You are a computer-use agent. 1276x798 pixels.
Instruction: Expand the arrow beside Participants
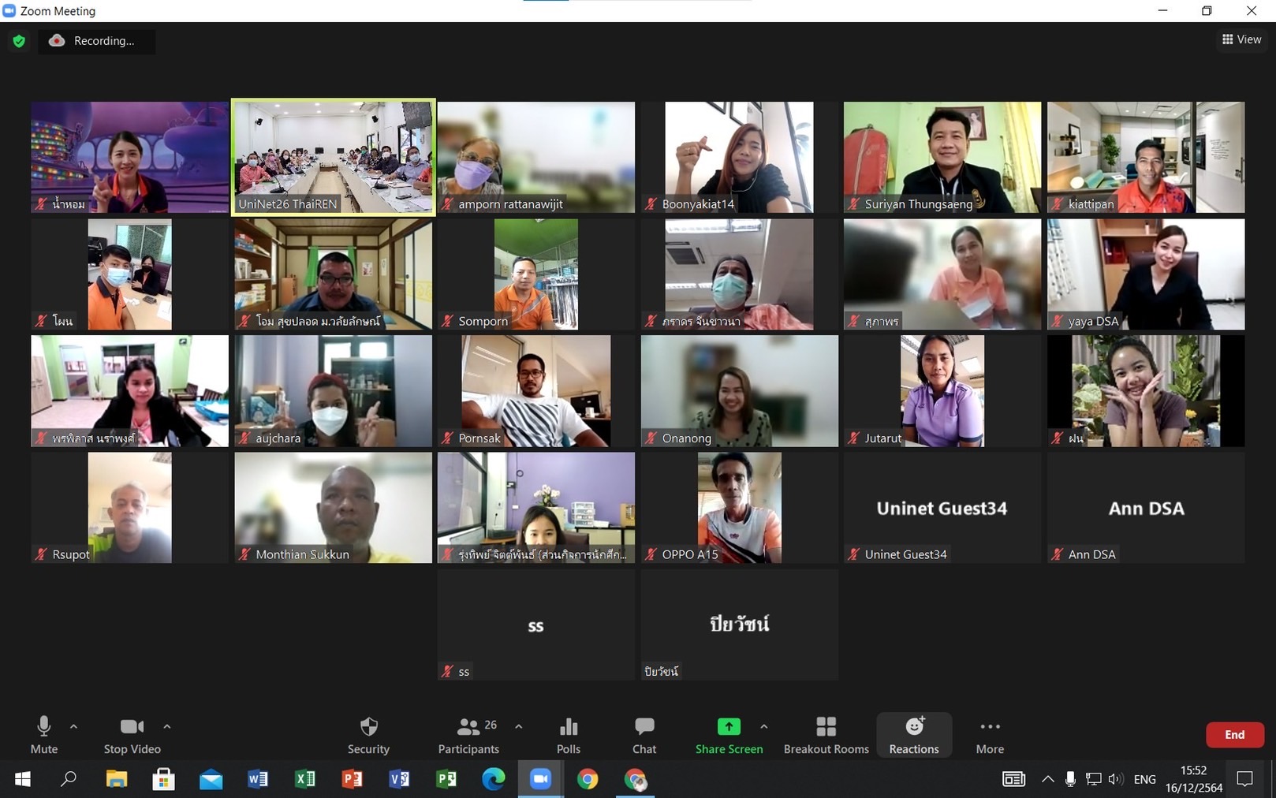tap(518, 726)
